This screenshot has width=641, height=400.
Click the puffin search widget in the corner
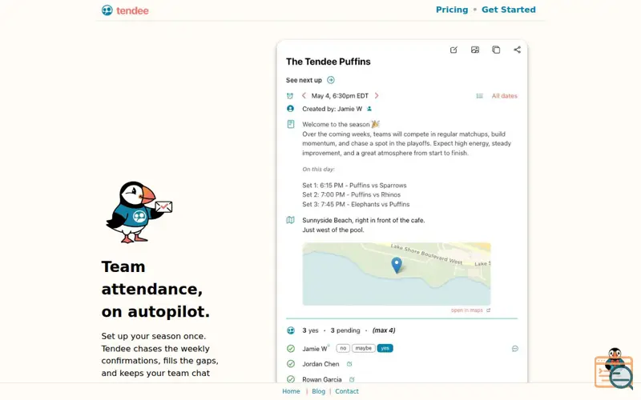pos(614,368)
